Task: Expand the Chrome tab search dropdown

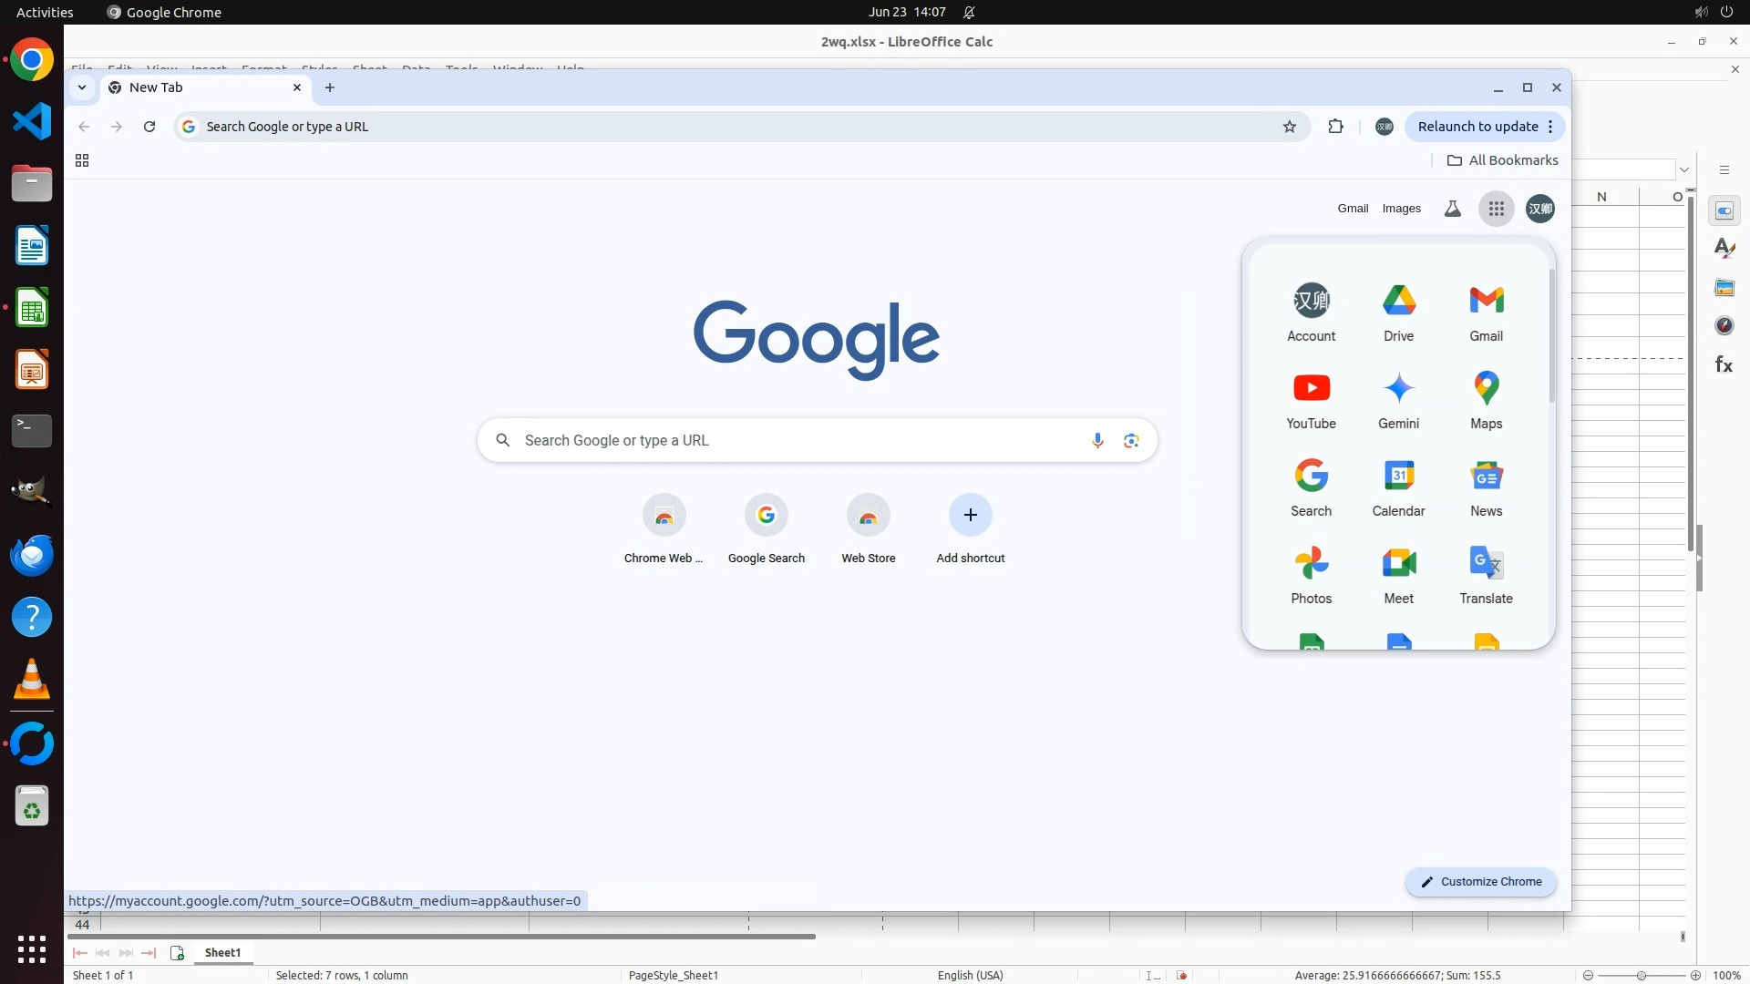Action: click(x=82, y=87)
